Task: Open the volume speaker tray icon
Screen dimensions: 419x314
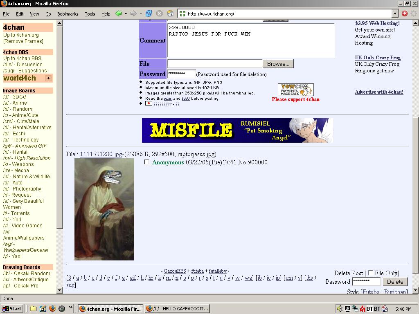Action: pos(340,309)
